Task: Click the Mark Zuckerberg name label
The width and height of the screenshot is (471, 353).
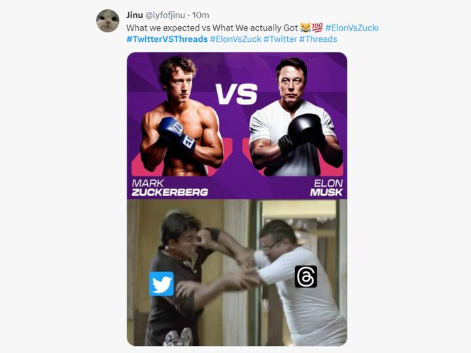Action: [169, 188]
